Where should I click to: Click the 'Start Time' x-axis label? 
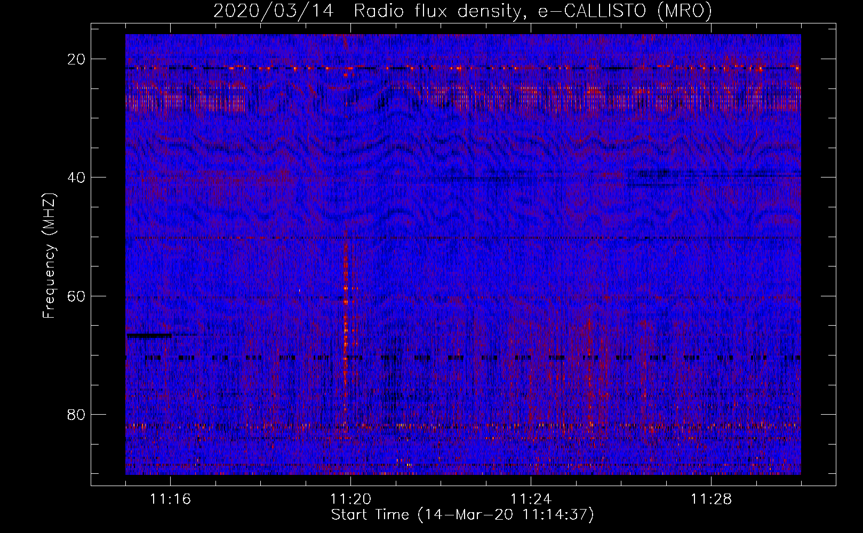[x=462, y=515]
